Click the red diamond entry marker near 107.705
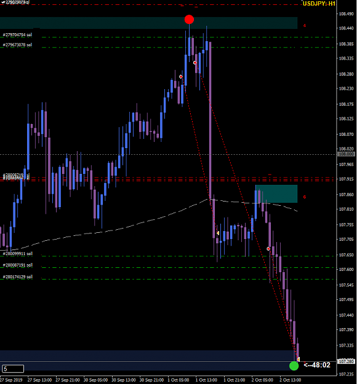Image resolution: width=357 pixels, height=384 pixels. pos(268,249)
